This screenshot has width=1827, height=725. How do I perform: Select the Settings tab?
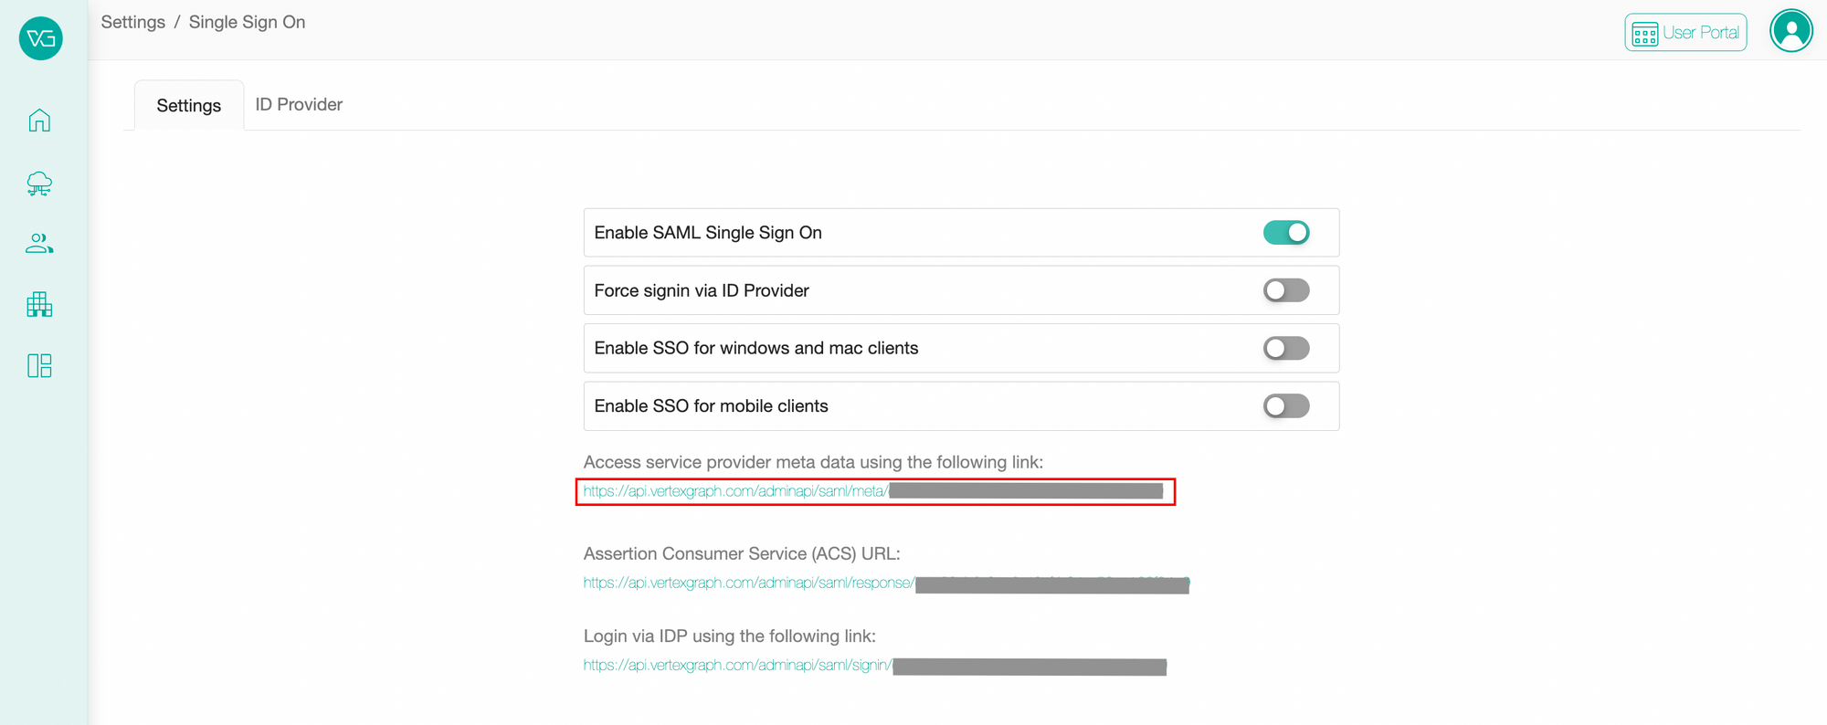pos(189,106)
